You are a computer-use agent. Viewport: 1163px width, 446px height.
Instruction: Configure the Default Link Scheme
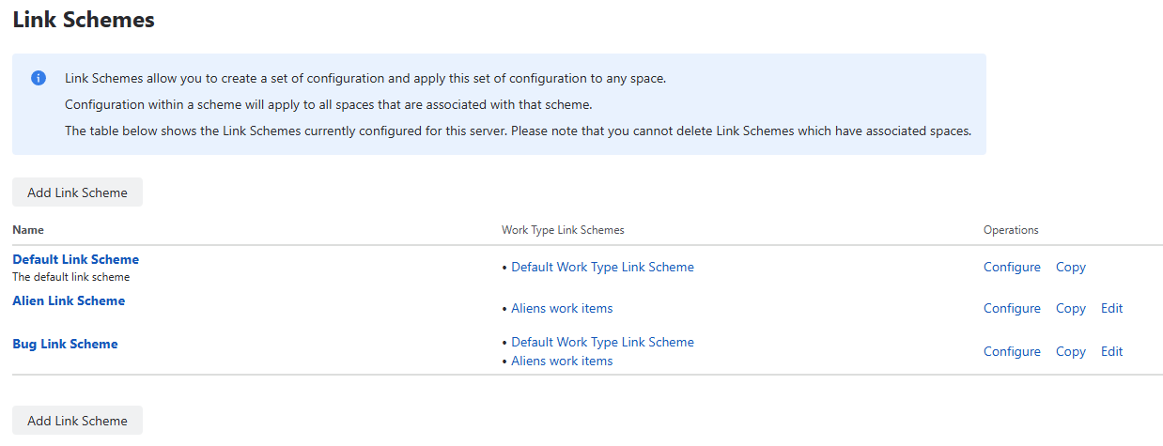click(x=1012, y=267)
